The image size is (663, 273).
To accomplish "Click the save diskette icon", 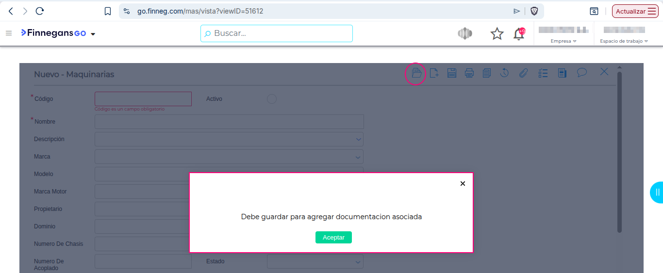I will (451, 73).
